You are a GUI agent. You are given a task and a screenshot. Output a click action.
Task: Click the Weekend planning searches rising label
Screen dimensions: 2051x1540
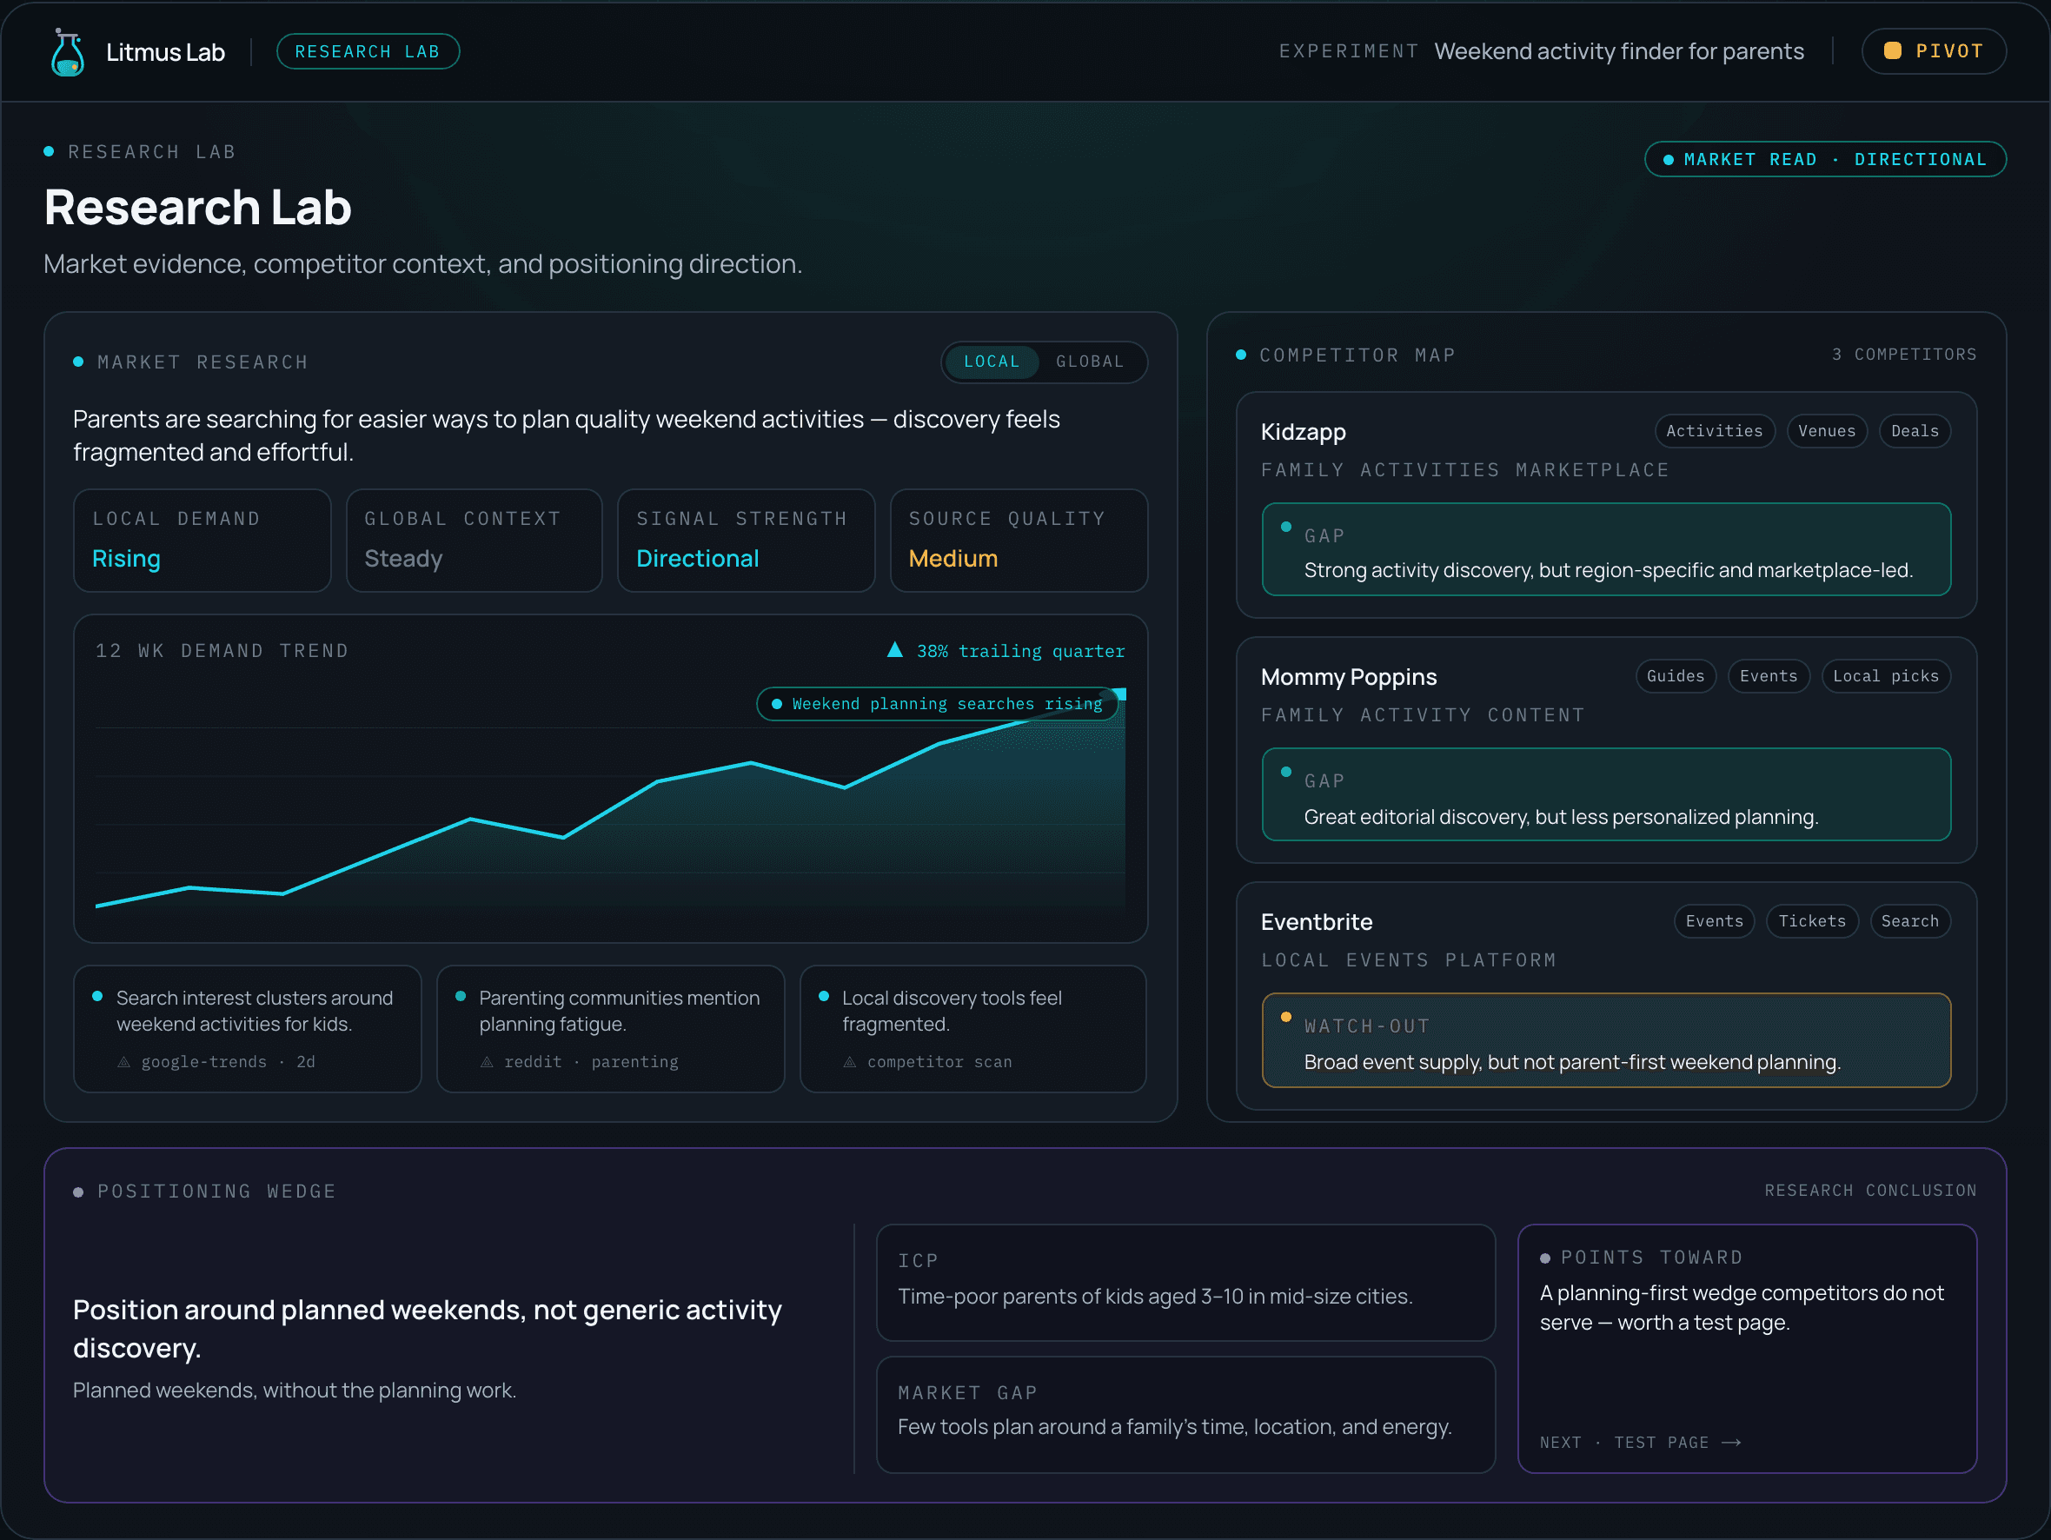coord(938,704)
